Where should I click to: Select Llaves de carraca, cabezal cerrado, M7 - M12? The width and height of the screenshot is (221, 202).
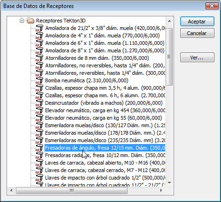[105, 170]
